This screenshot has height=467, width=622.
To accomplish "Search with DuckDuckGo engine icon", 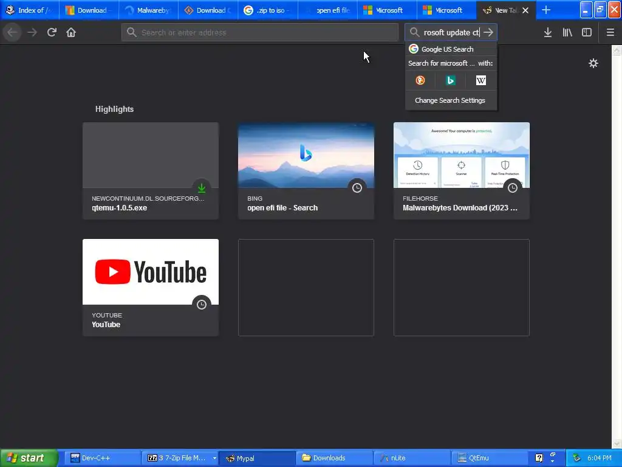I will 420,80.
